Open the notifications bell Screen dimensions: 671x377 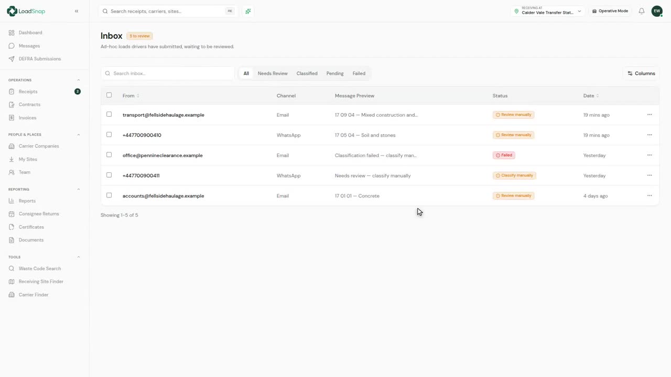point(641,11)
